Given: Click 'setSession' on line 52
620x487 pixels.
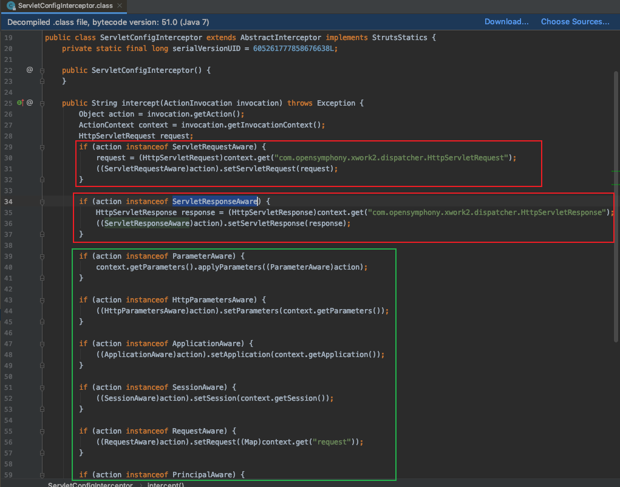Looking at the screenshot, I should click(215, 398).
